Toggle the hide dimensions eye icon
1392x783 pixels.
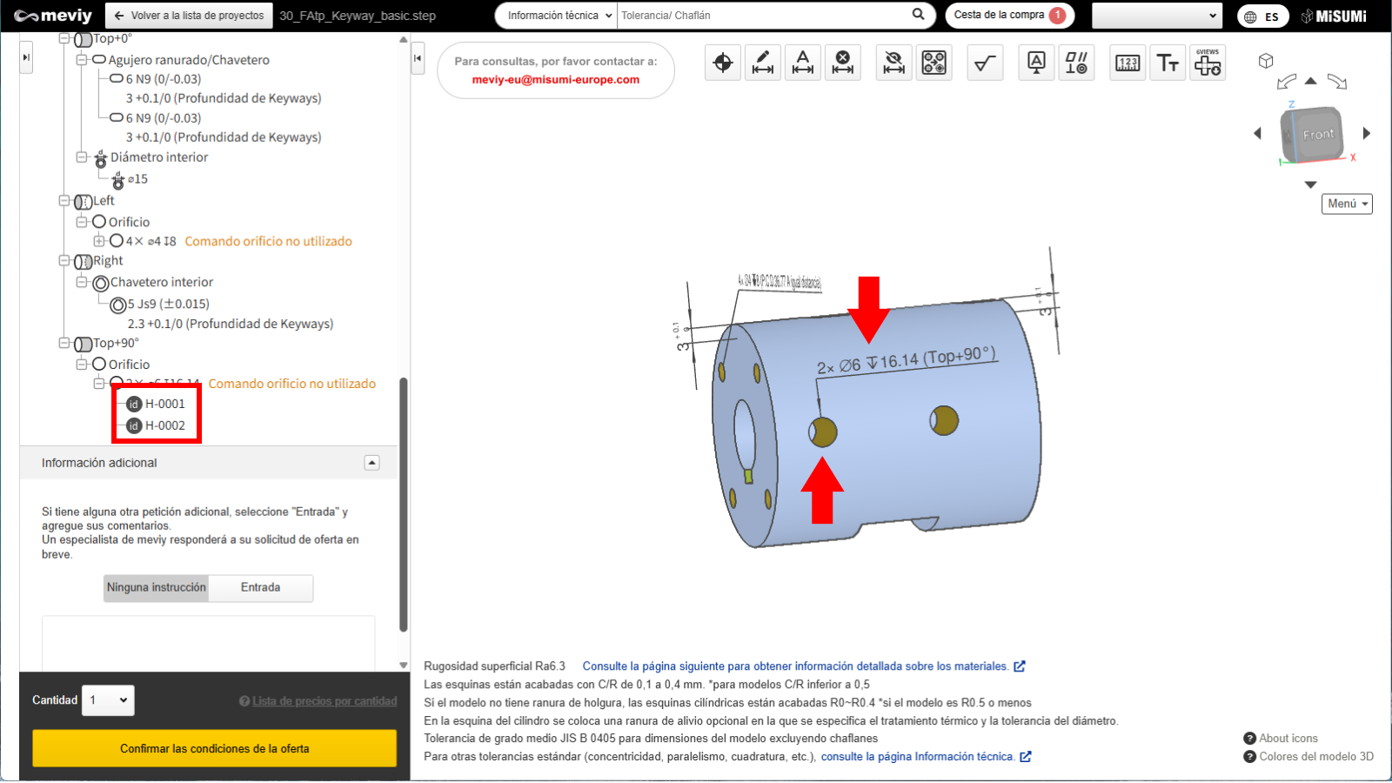click(x=893, y=63)
